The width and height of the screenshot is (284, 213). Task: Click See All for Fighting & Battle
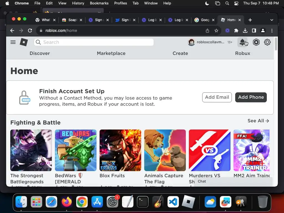pos(258,121)
